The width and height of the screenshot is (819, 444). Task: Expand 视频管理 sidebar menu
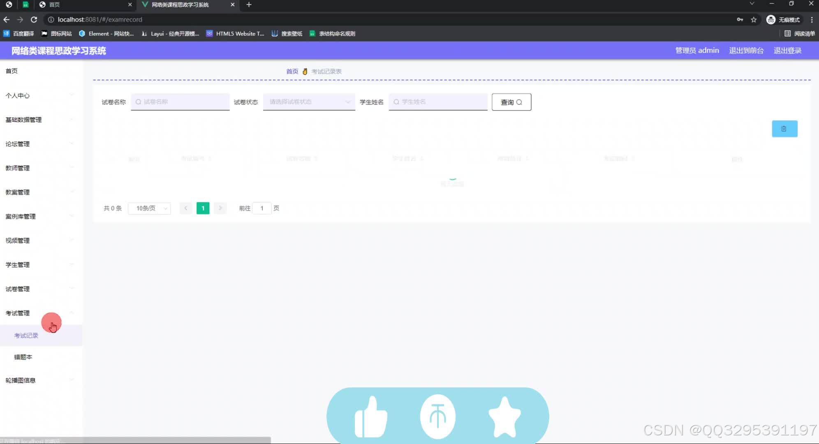point(41,240)
